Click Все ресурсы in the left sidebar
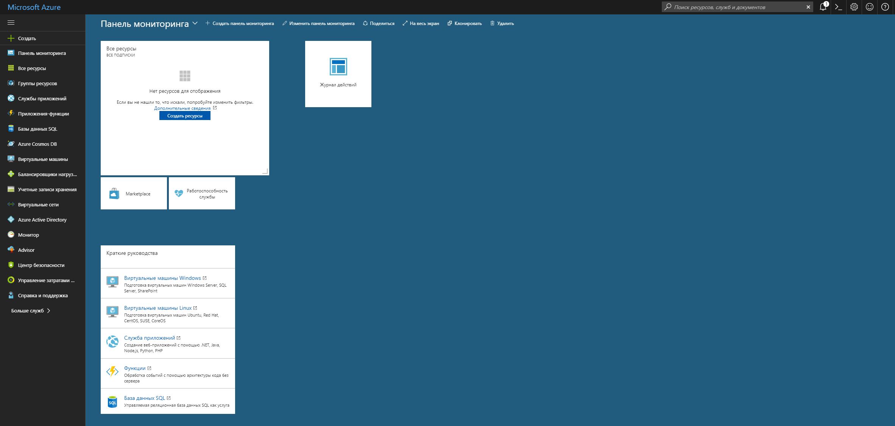This screenshot has height=426, width=895. click(32, 68)
